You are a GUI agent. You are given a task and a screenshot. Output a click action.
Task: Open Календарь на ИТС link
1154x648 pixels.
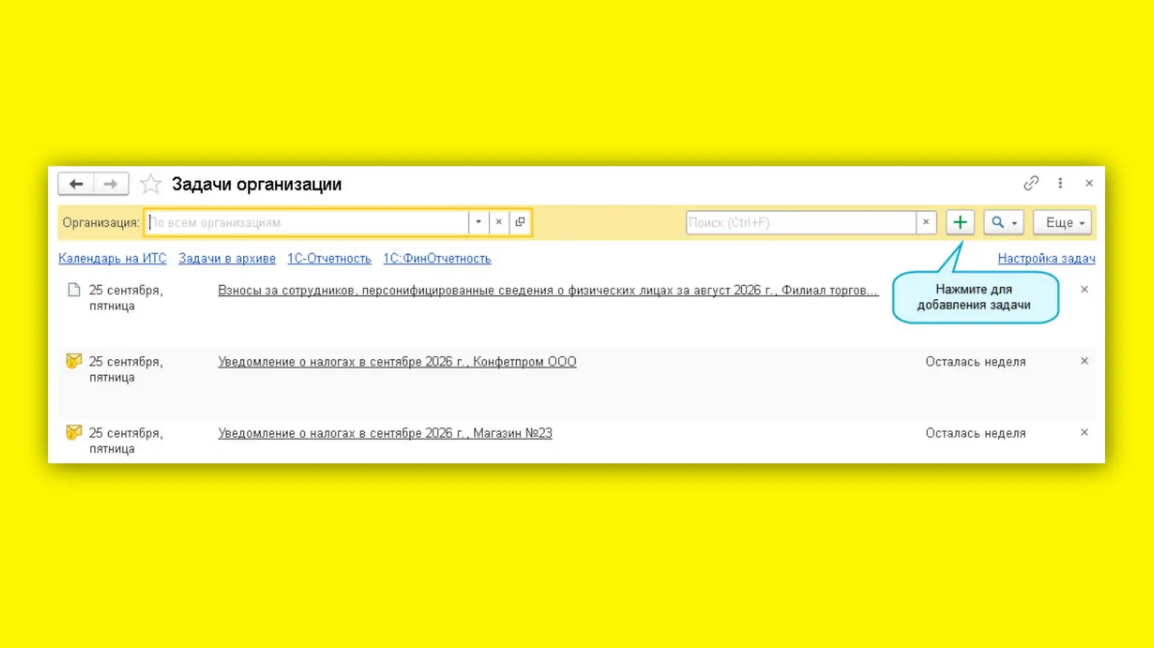point(112,258)
